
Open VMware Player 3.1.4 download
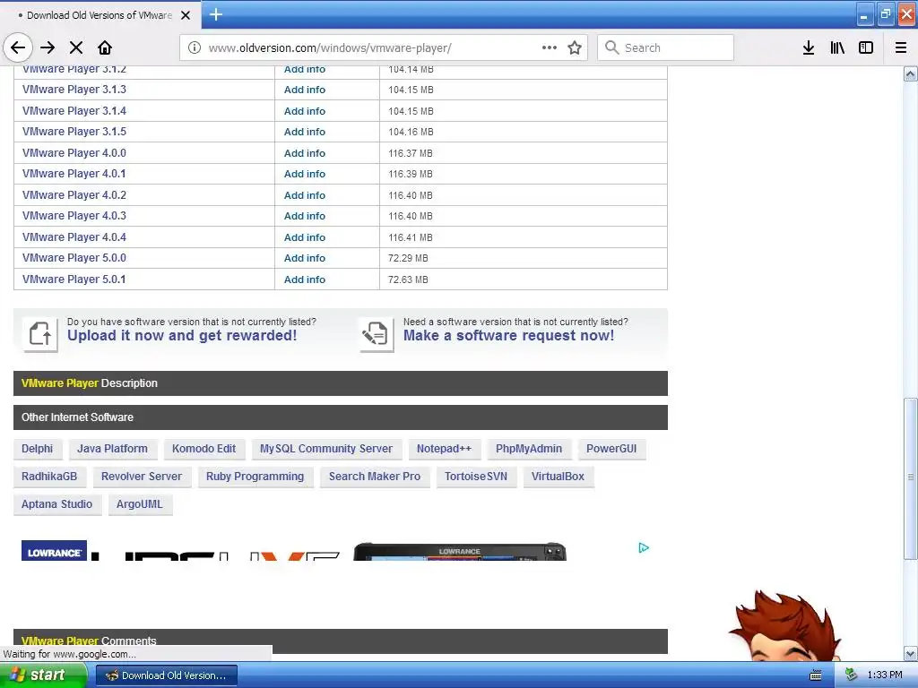74,110
